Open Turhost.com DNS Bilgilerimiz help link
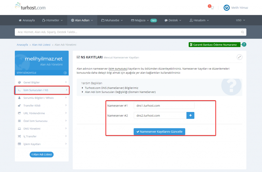The height and width of the screenshot is (172, 262). pyautogui.click(x=112, y=88)
